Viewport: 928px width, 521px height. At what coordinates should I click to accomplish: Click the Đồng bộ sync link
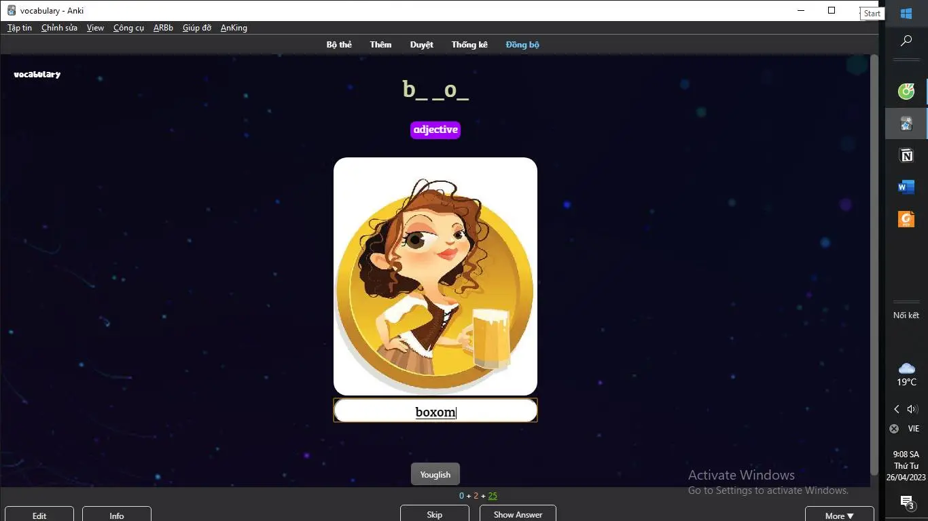click(x=522, y=45)
